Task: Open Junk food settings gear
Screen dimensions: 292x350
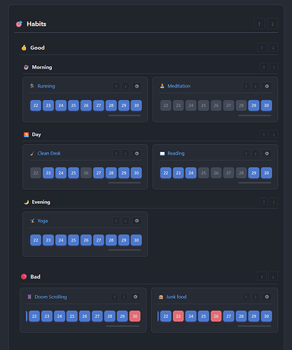Action: tap(267, 297)
